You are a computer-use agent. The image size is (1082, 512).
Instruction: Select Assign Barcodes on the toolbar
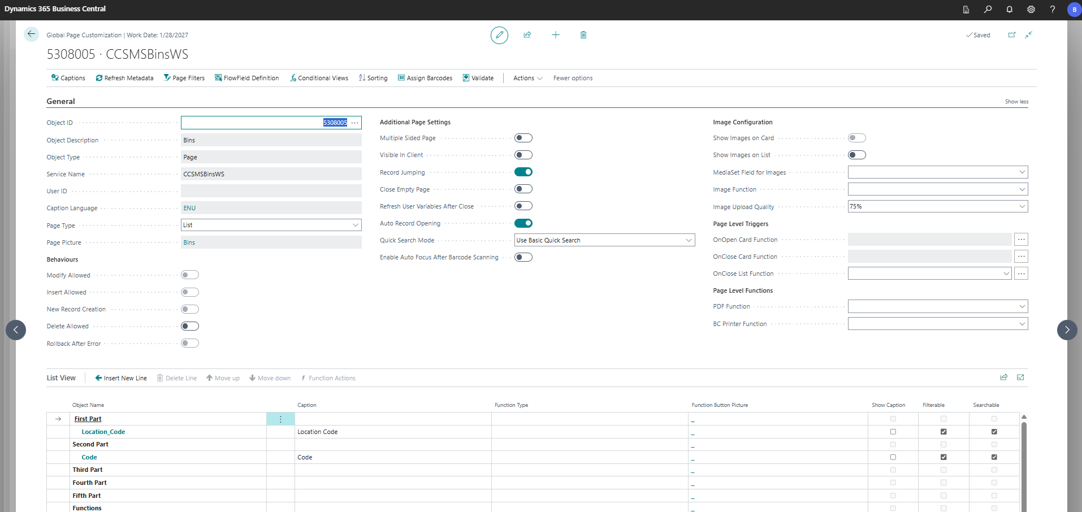(425, 78)
